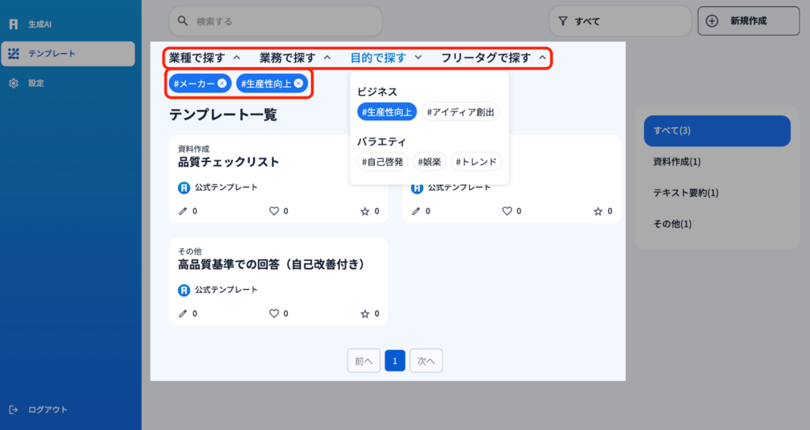Viewport: 810px width, 430px height.
Task: Click the 検索する search field
Action: [275, 21]
